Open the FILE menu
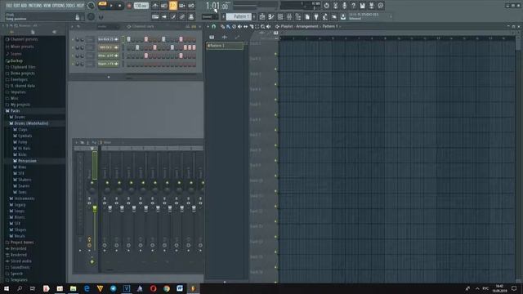Viewport: 523px width, 294px height. [9, 6]
